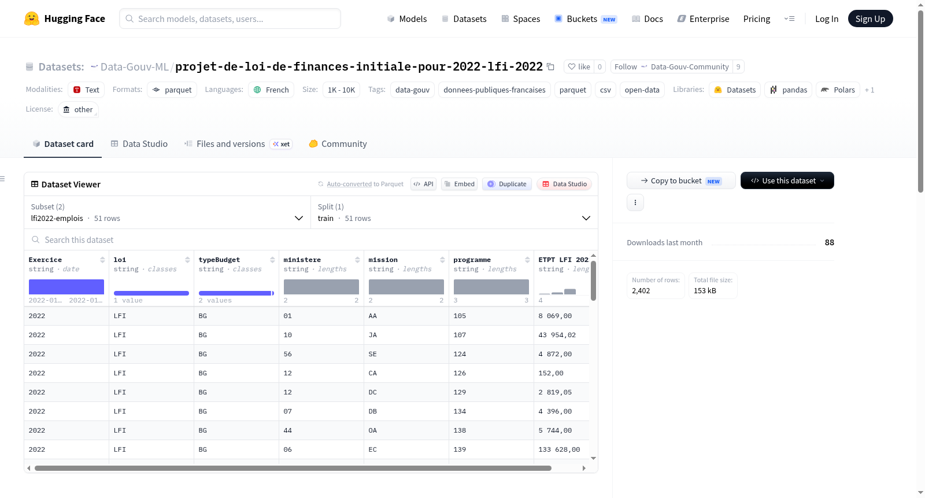Open the navigation overflow menu icon
This screenshot has width=925, height=498.
pos(789,19)
